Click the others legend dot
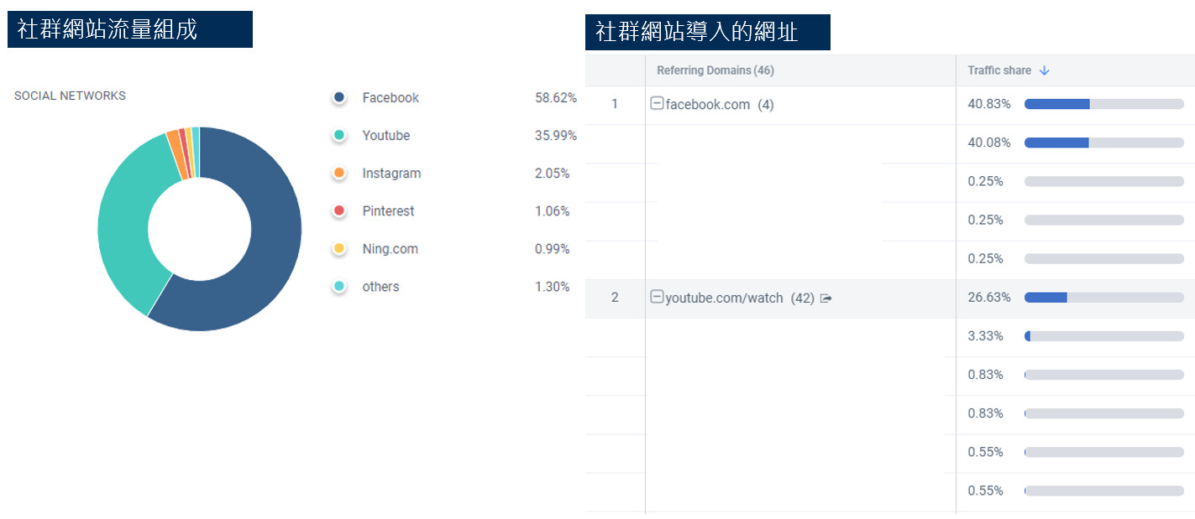Screen dimensions: 1195x519 click(339, 287)
